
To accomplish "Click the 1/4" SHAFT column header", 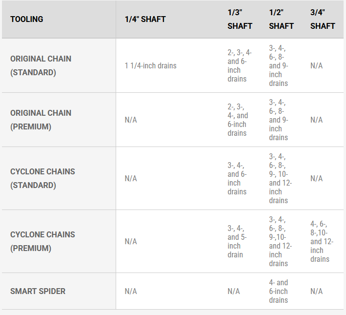I will 145,20.
